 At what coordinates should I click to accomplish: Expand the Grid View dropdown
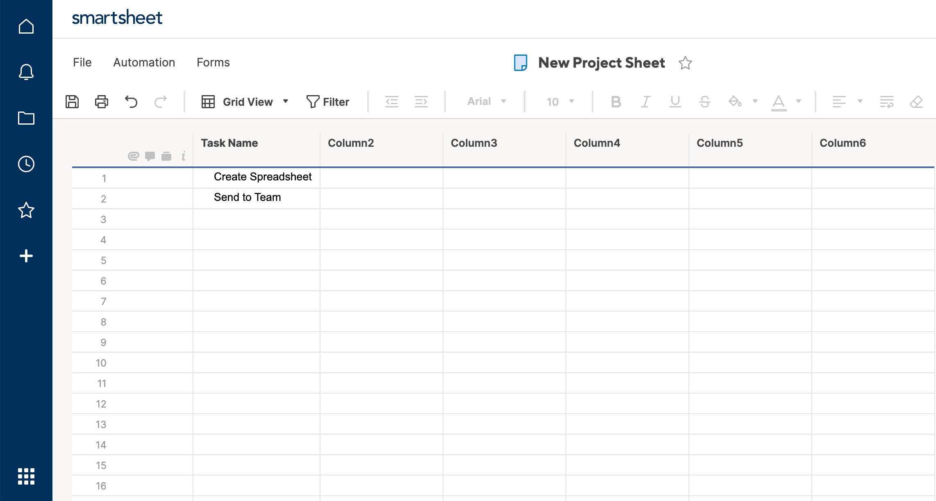tap(285, 102)
